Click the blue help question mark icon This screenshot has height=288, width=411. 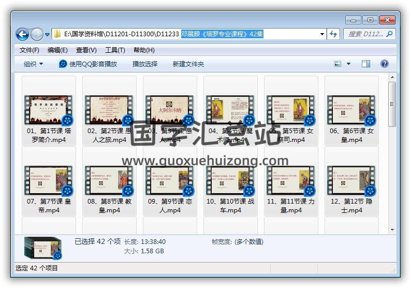(385, 64)
